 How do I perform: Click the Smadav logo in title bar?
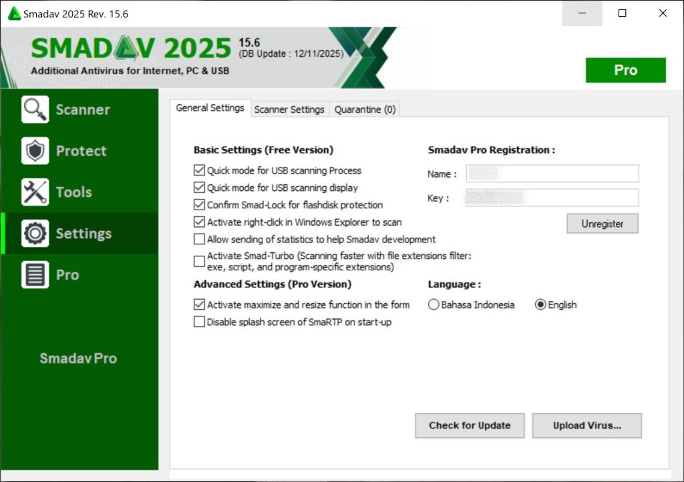coord(13,13)
